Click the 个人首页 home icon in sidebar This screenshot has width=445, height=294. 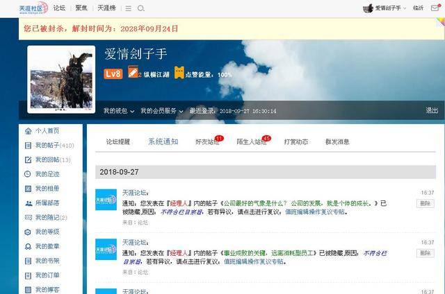(28, 131)
